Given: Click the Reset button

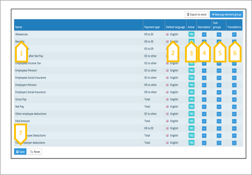Looking at the screenshot, I should [x=35, y=152].
